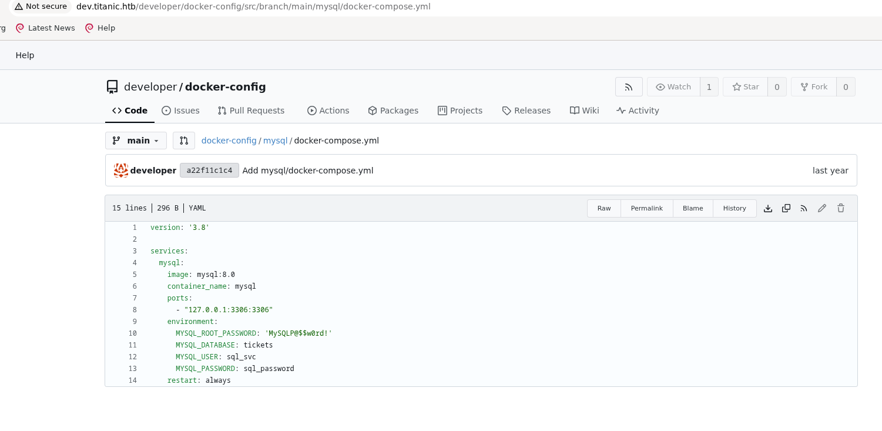Click line number 10 in the code
Viewport: 882px width, 431px height.
point(132,333)
